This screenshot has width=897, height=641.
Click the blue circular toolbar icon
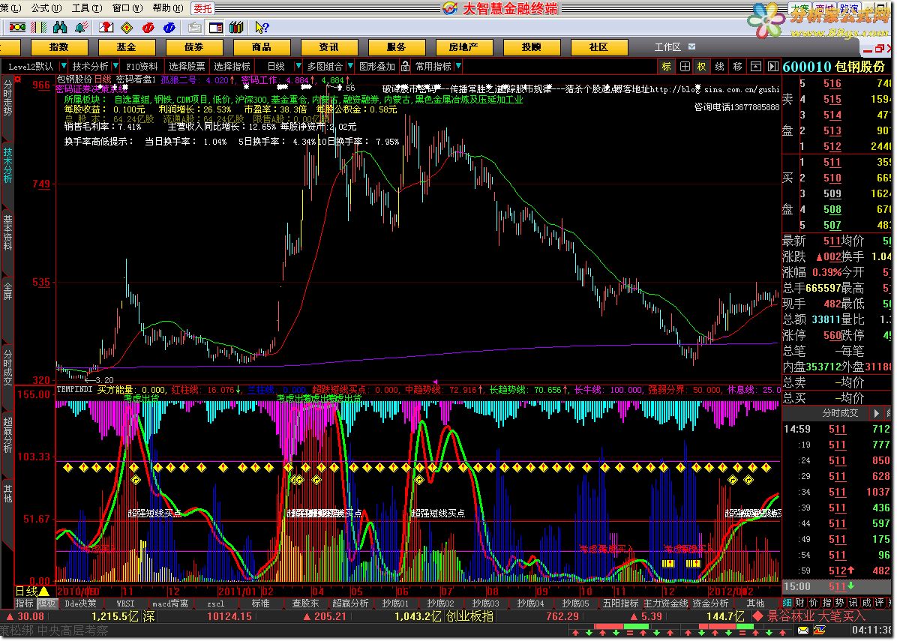169,27
